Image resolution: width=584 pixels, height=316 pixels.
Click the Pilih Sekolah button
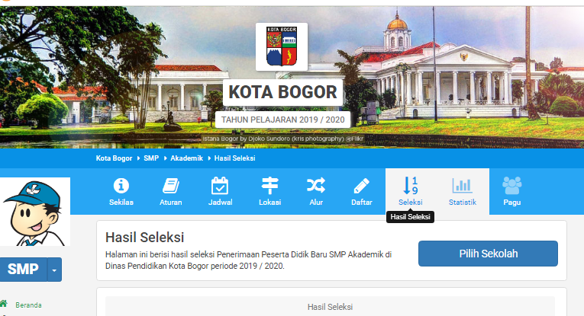click(488, 254)
